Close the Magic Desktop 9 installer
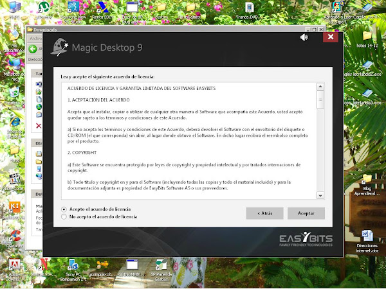Image resolution: width=386 pixels, height=289 pixels. 331,37
